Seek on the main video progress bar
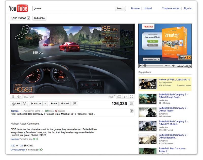 [x=72, y=94]
